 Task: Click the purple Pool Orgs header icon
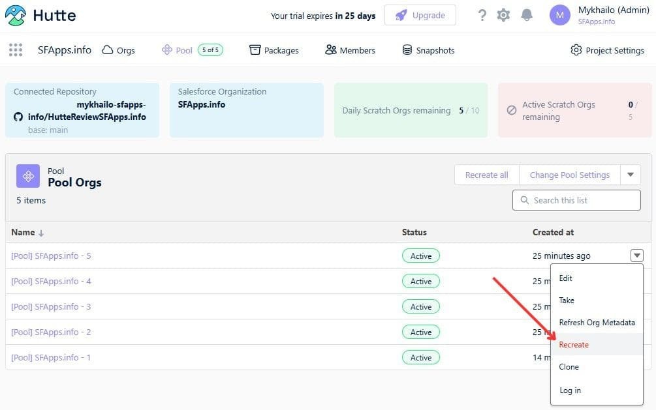(28, 176)
